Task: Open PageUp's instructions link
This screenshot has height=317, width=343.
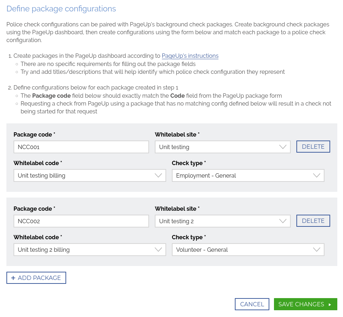Action: [190, 56]
